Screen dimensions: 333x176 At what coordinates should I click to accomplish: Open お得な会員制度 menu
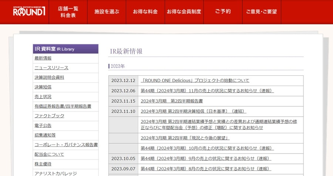point(184,12)
